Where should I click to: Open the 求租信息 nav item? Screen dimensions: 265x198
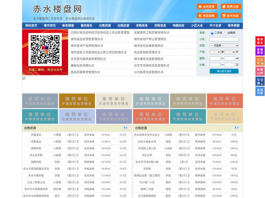pos(160,26)
